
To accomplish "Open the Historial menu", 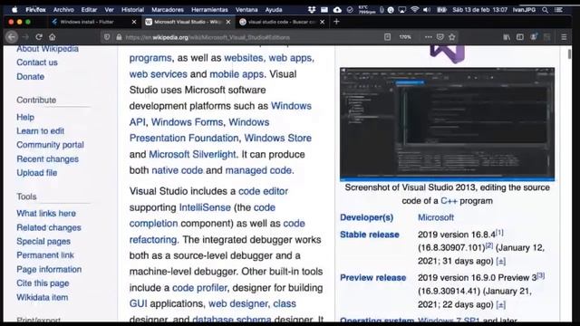I will point(132,10).
